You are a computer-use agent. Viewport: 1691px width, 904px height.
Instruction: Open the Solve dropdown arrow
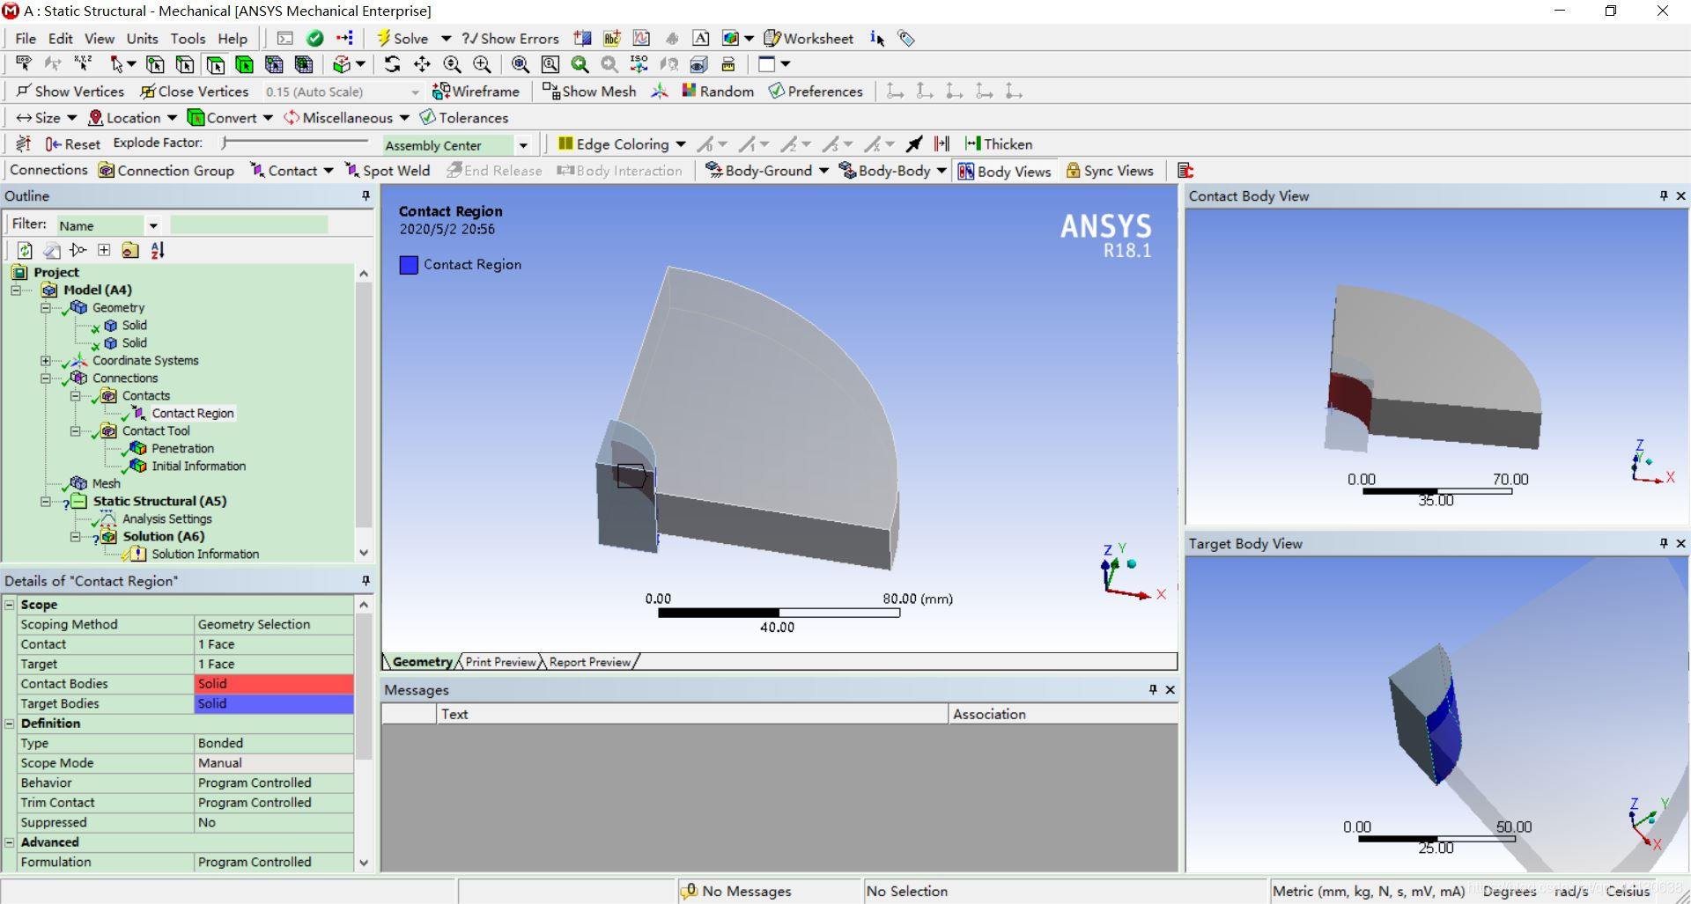pyautogui.click(x=446, y=38)
